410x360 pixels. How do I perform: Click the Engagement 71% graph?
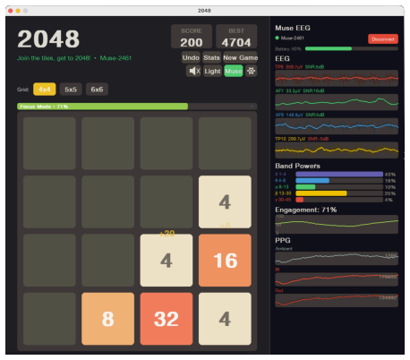(337, 224)
